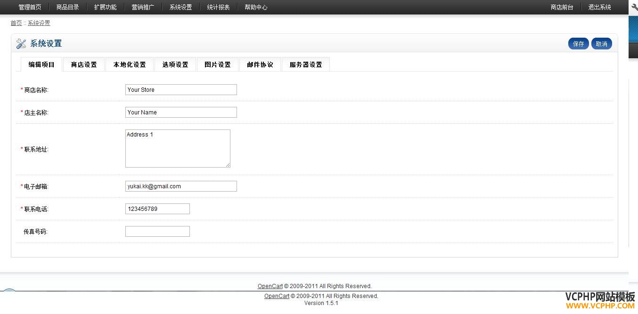
Task: Open the 营销推广 menu
Action: point(143,7)
